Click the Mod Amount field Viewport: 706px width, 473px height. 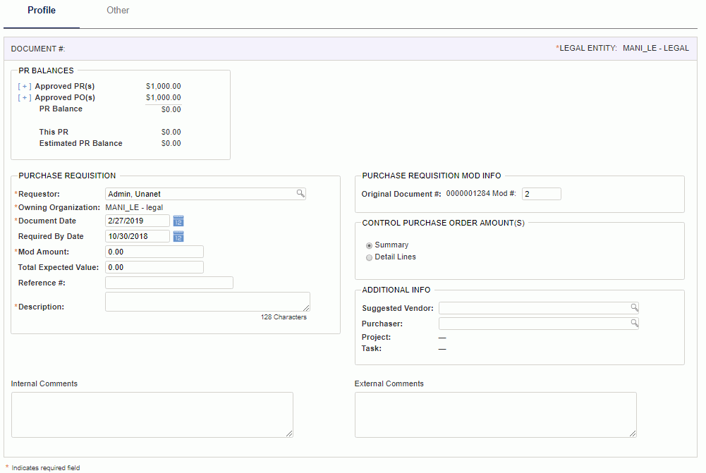(x=154, y=252)
